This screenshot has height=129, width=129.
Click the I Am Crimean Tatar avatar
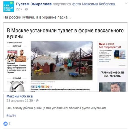9,7
